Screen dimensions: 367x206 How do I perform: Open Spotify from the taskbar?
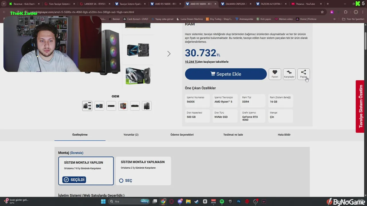pyautogui.click(x=222, y=201)
